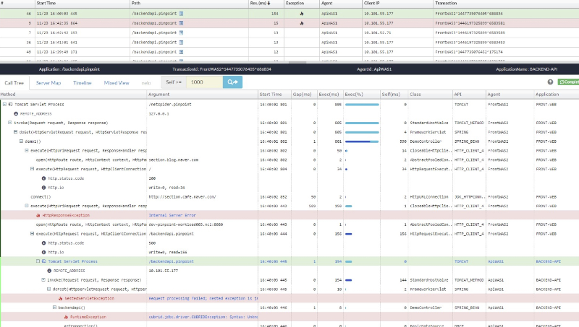The image size is (579, 327).
Task: Collapse the backendapi() node
Action: click(x=54, y=308)
